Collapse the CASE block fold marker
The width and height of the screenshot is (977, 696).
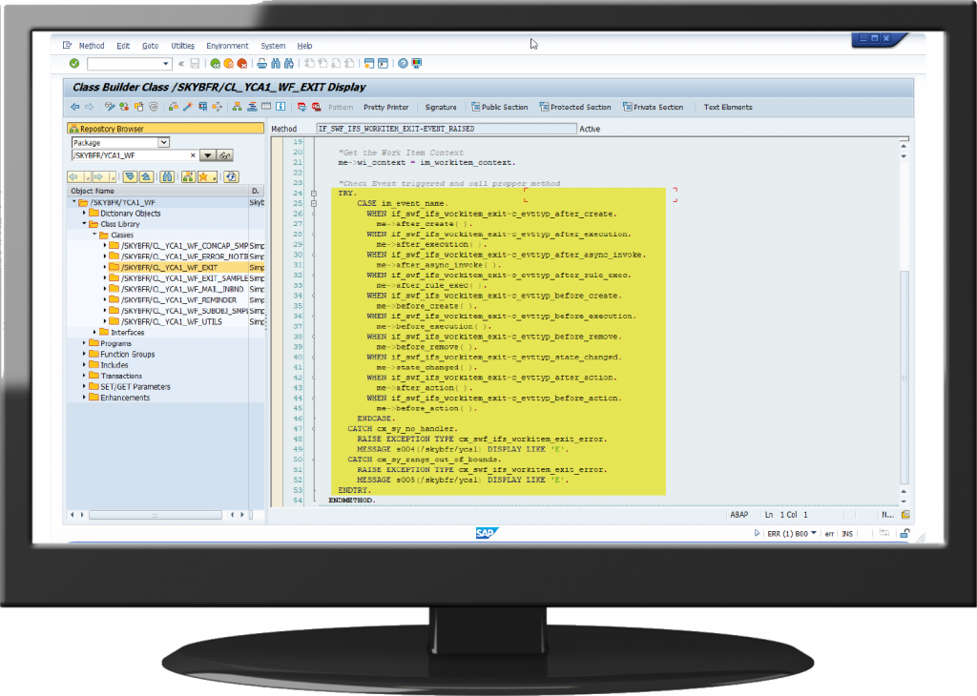click(x=314, y=204)
